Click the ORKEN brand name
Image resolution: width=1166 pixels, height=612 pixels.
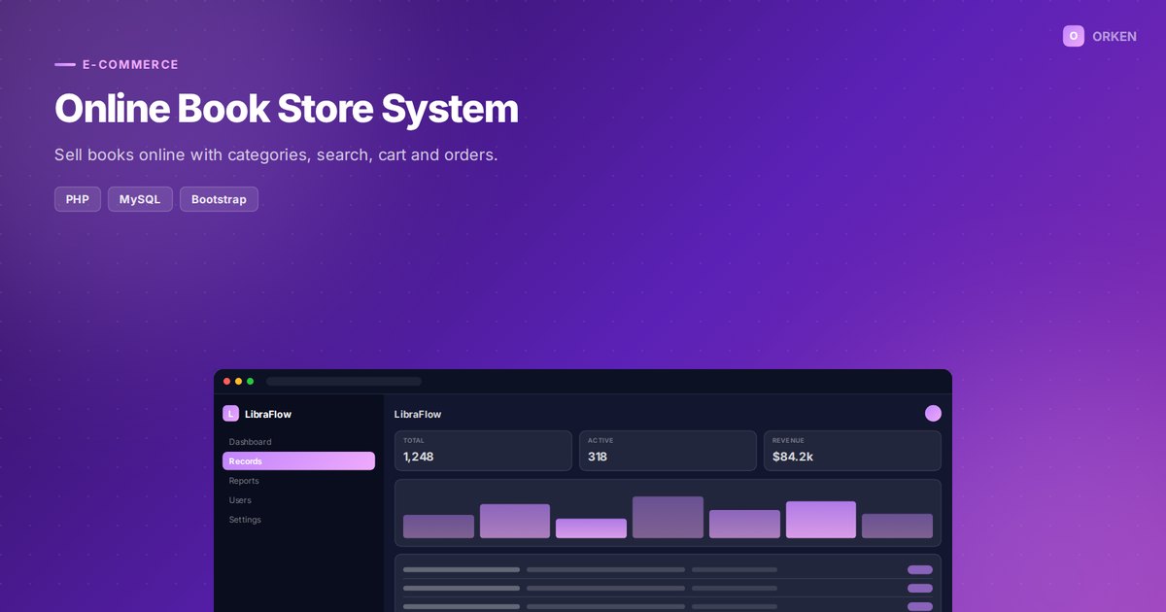1115,36
